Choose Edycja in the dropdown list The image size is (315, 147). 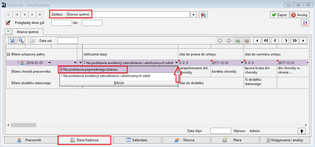(119, 83)
